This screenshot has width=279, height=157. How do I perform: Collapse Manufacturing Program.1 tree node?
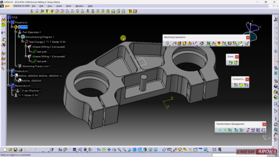tap(19, 37)
